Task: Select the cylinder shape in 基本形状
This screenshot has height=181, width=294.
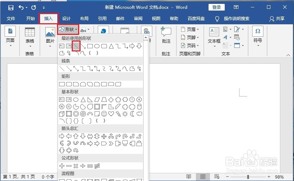Action: pyautogui.click(x=139, y=107)
